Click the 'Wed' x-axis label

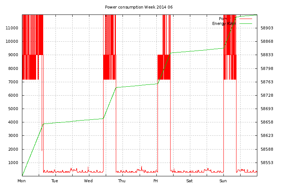(88, 181)
